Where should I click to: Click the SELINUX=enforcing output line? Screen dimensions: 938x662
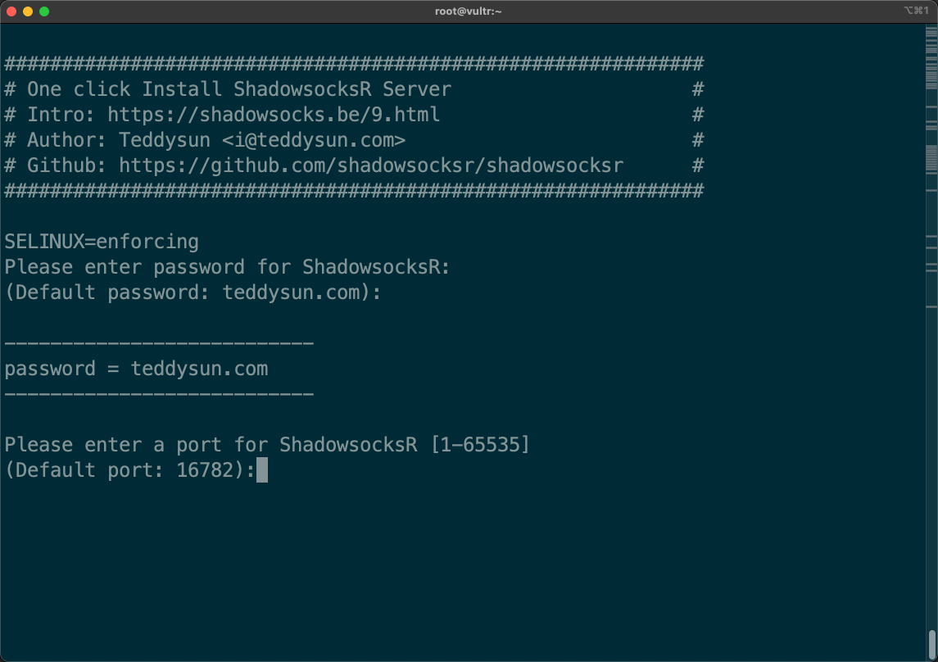coord(102,242)
